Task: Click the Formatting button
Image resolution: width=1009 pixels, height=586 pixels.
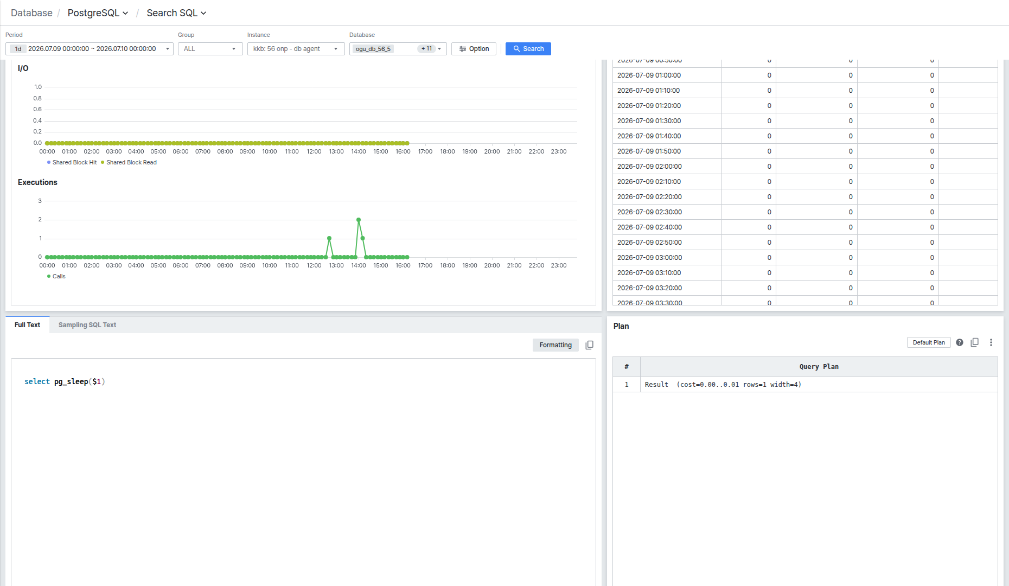Action: (x=555, y=345)
